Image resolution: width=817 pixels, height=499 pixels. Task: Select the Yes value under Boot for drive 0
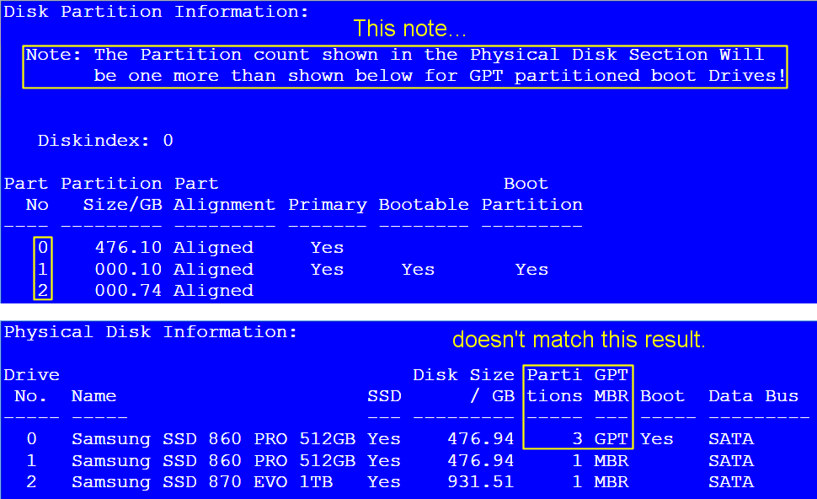click(656, 438)
